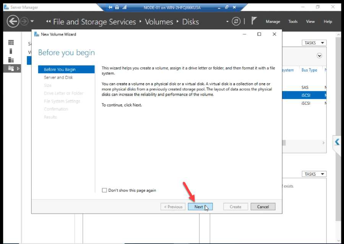Open the View menu
Image resolution: width=344 pixels, height=244 pixels.
click(x=310, y=21)
